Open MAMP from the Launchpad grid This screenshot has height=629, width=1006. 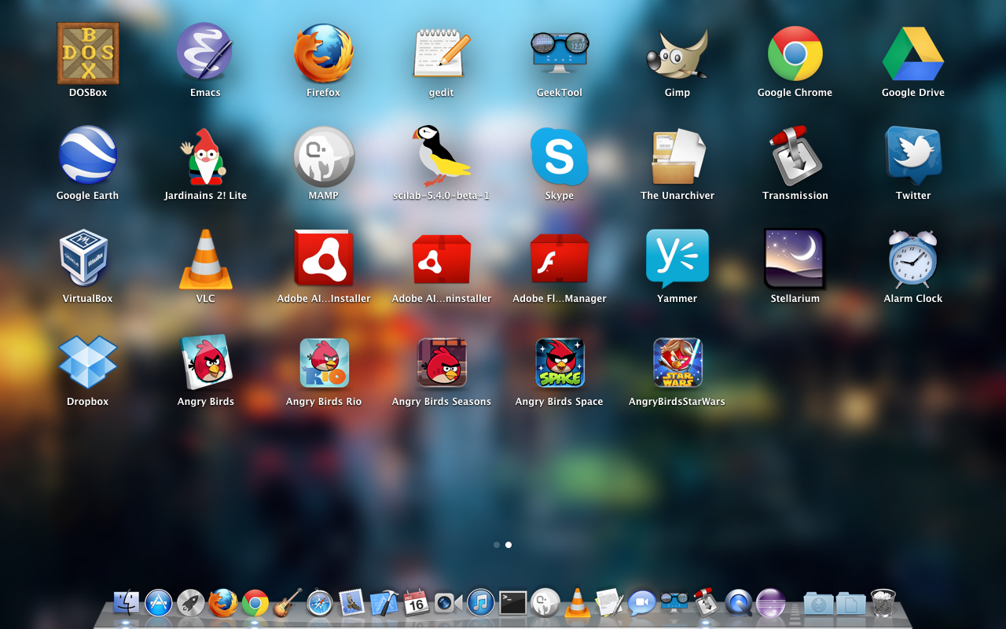[324, 156]
